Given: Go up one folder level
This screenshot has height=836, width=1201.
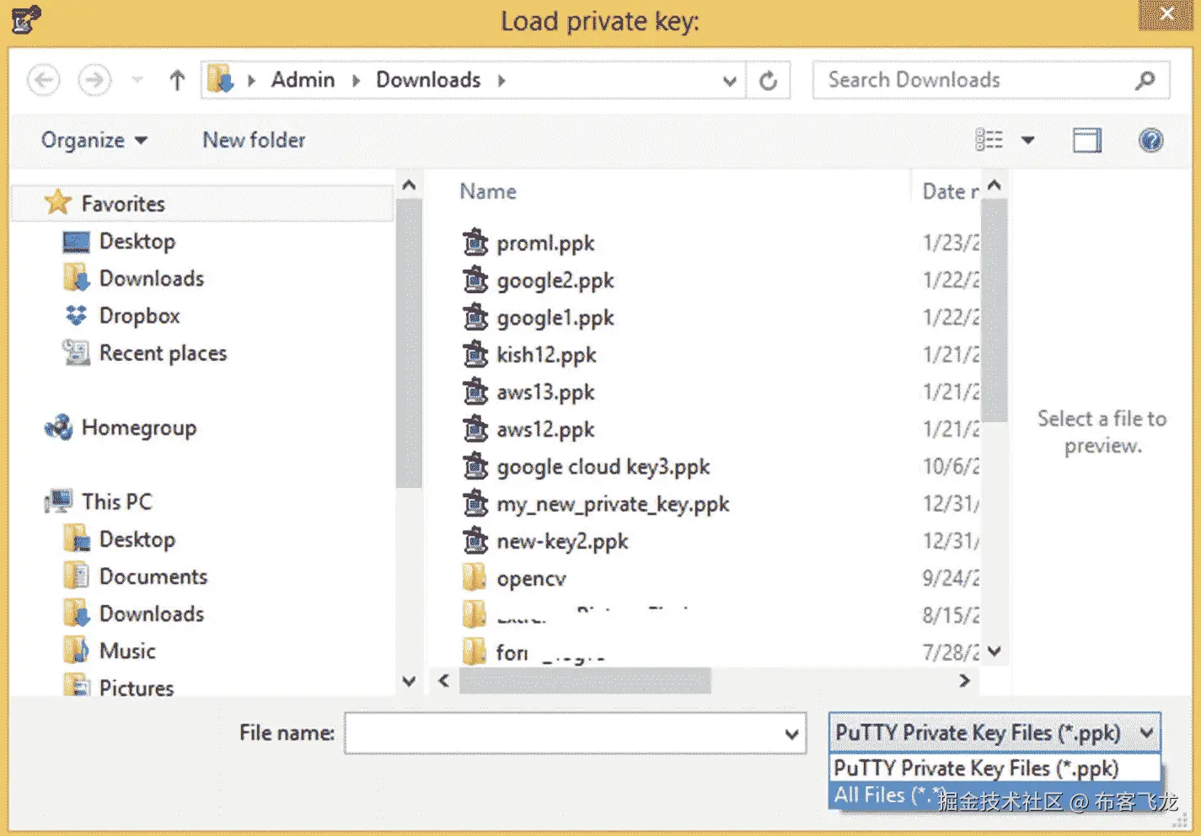Looking at the screenshot, I should [x=177, y=81].
